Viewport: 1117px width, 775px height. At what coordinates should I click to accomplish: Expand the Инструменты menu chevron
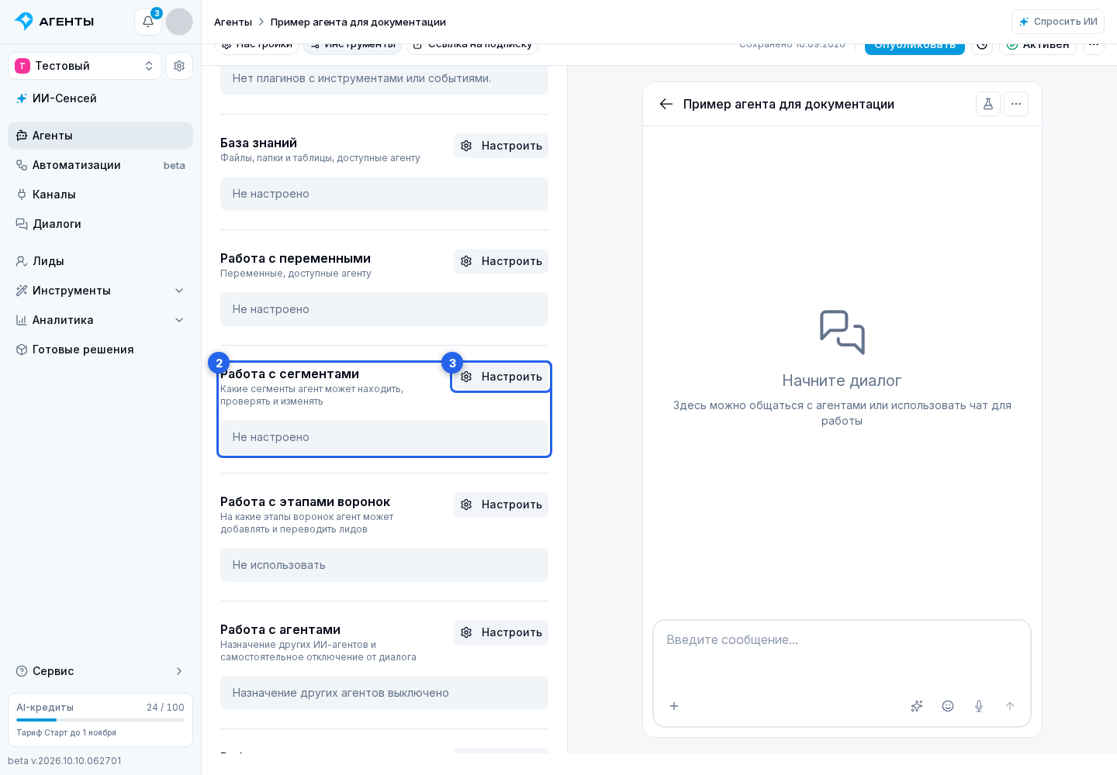click(x=179, y=291)
